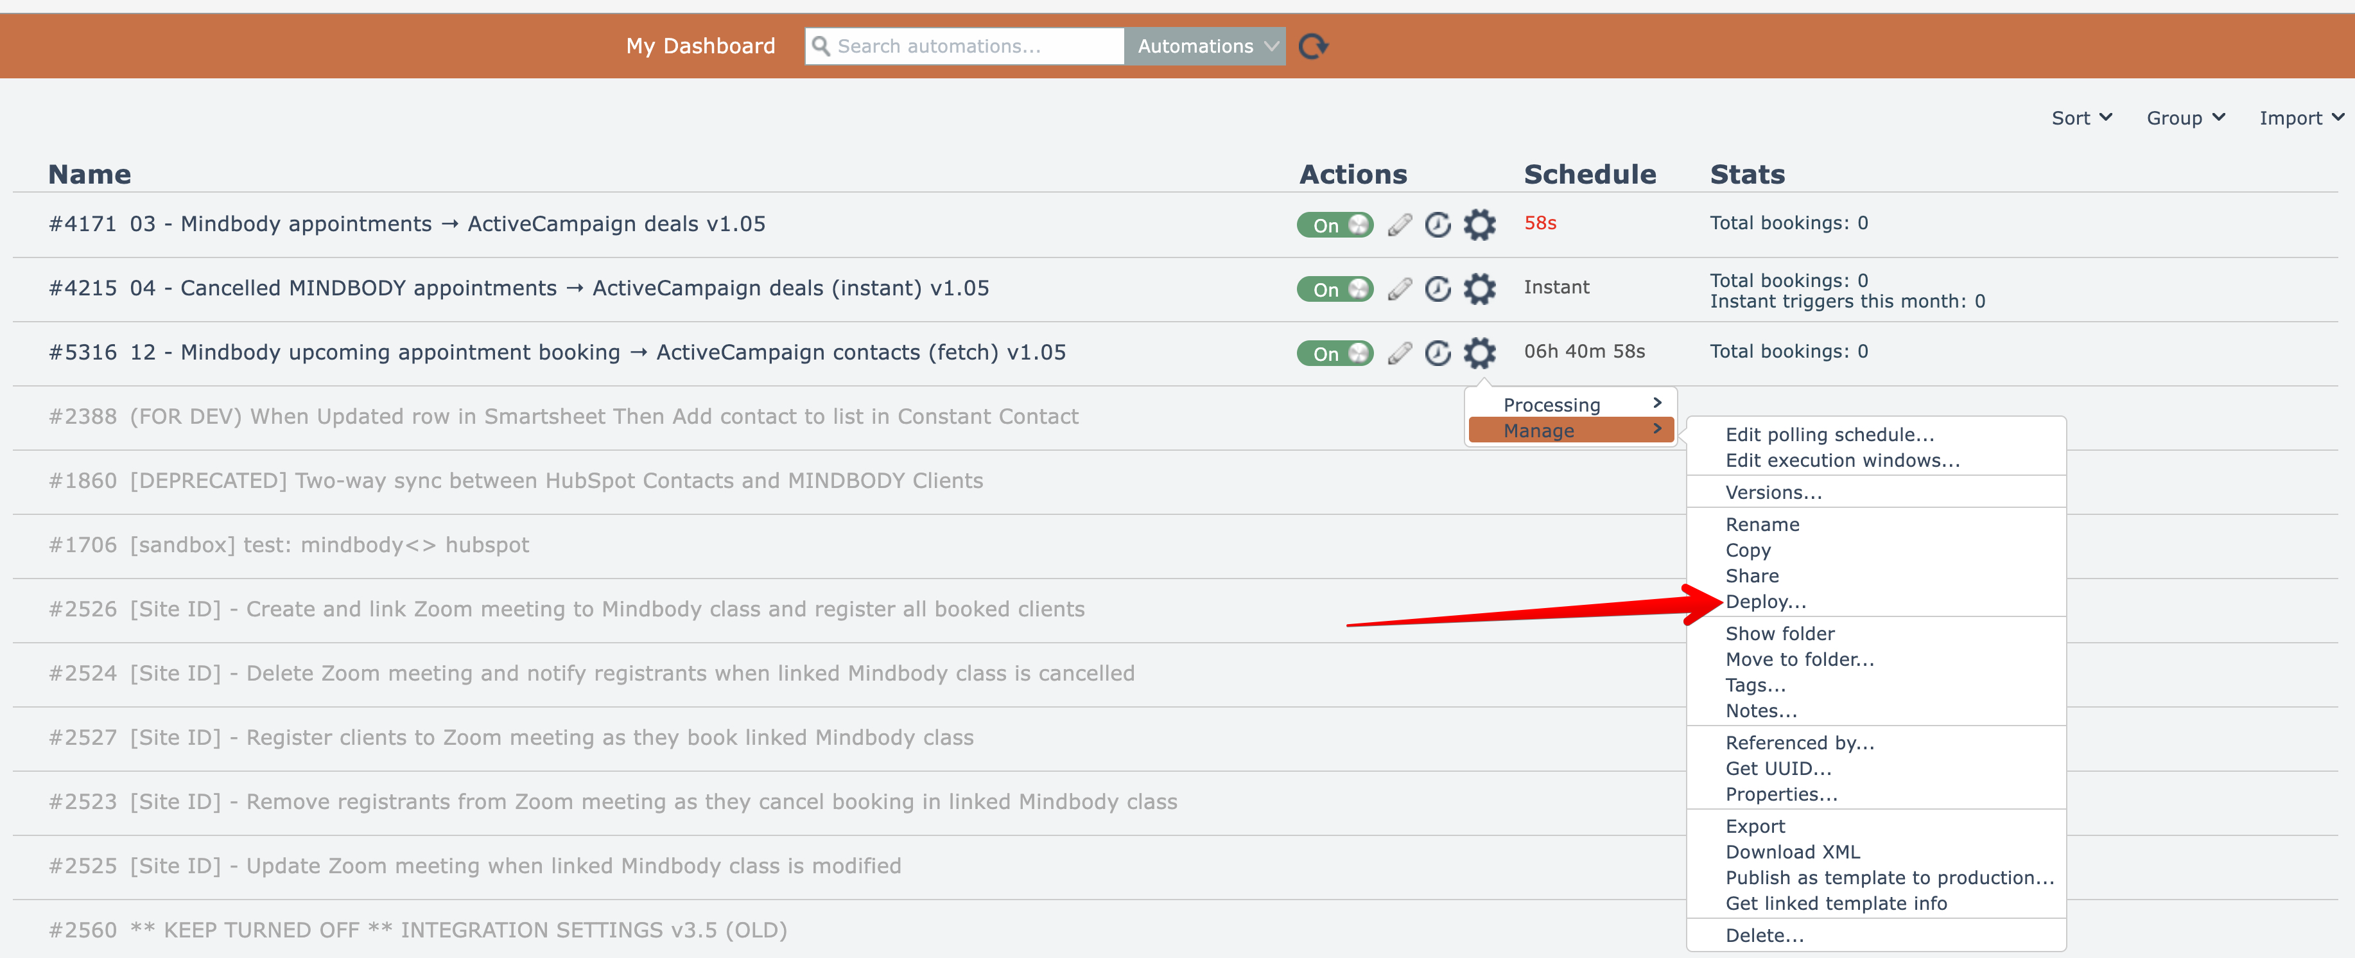The image size is (2355, 958).
Task: Open the Automations search scope dropdown
Action: coord(1204,46)
